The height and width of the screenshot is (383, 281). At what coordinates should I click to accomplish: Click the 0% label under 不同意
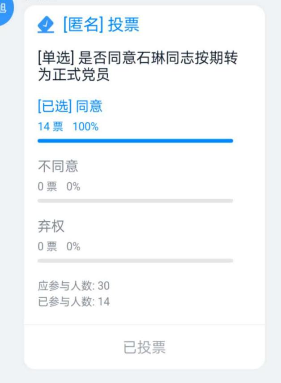click(73, 187)
